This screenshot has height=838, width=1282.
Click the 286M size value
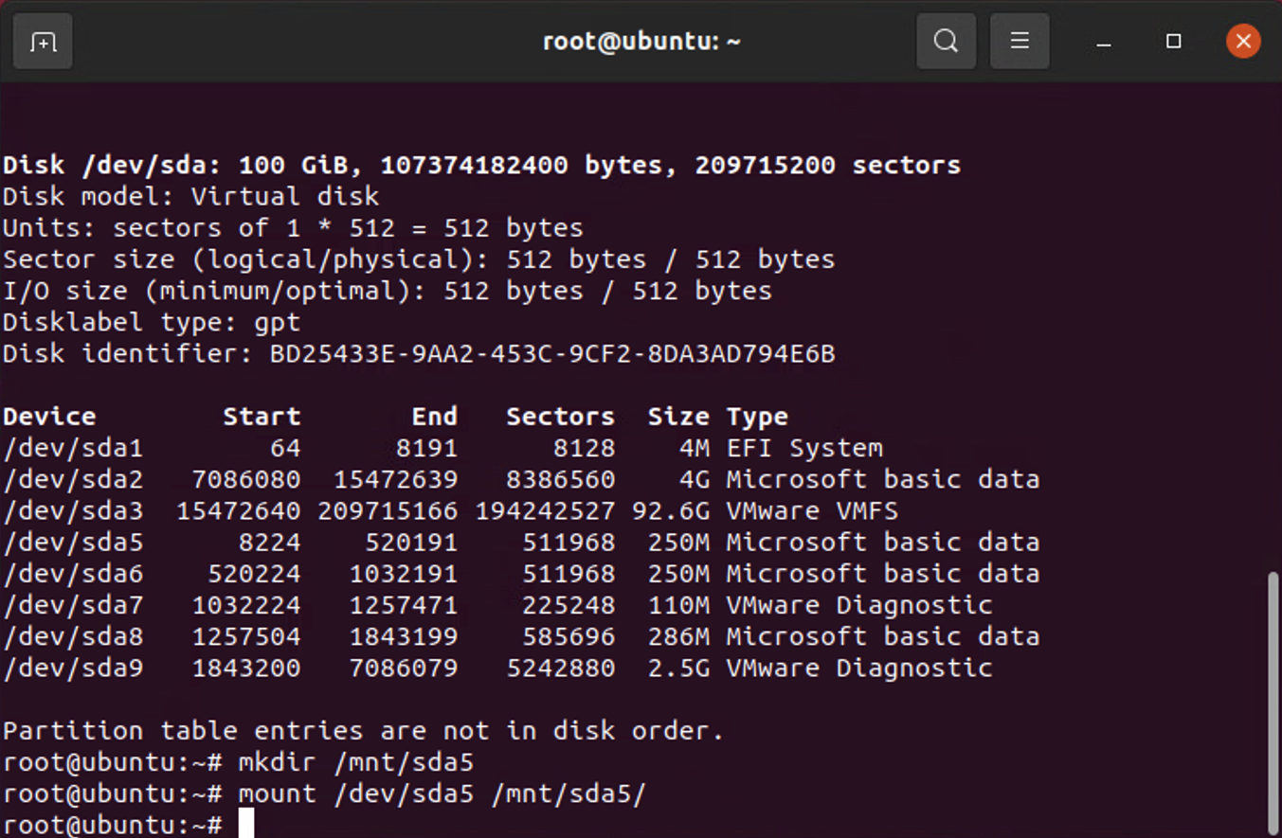click(x=678, y=636)
